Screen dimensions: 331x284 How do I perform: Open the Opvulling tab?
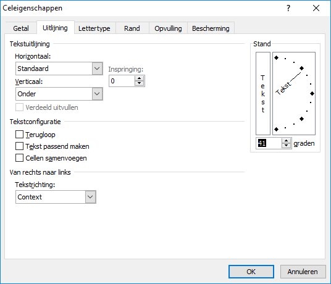pos(168,28)
